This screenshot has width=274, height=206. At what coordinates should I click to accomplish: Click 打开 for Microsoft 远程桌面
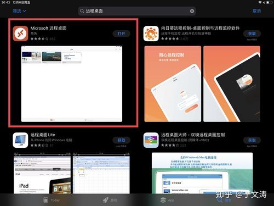point(121,34)
